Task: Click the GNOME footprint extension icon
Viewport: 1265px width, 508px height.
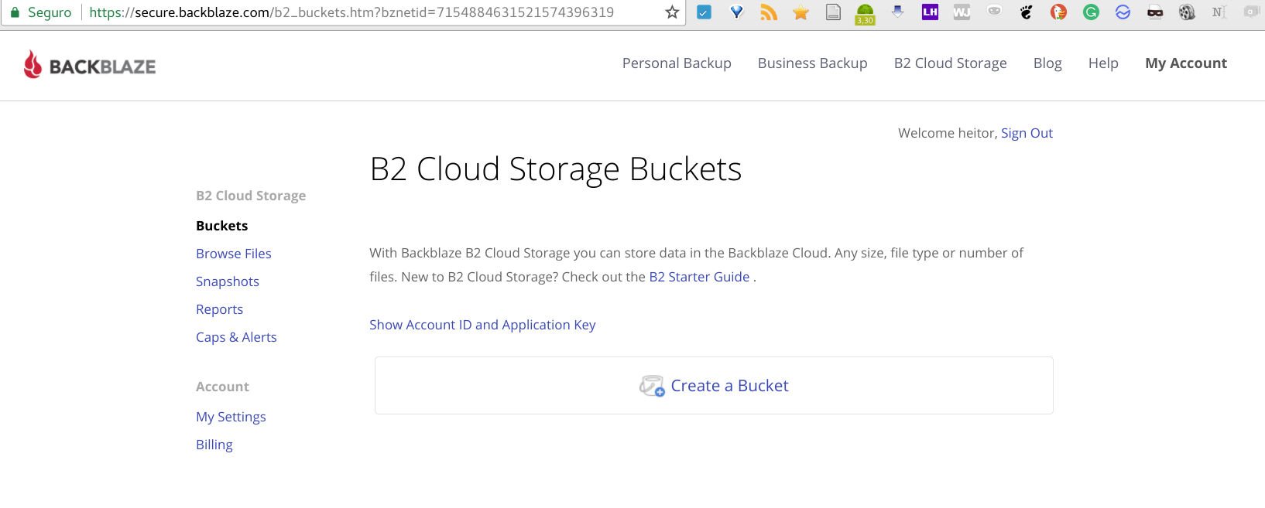Action: pos(1027,12)
